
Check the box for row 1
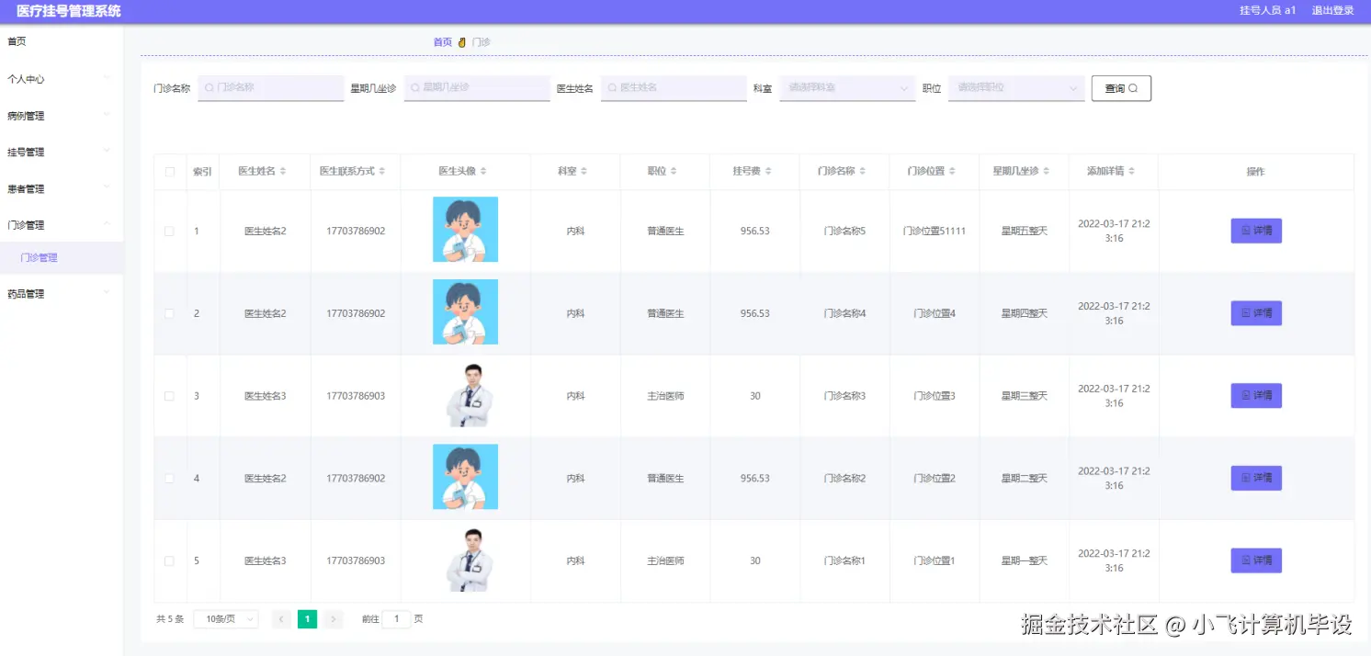click(169, 232)
